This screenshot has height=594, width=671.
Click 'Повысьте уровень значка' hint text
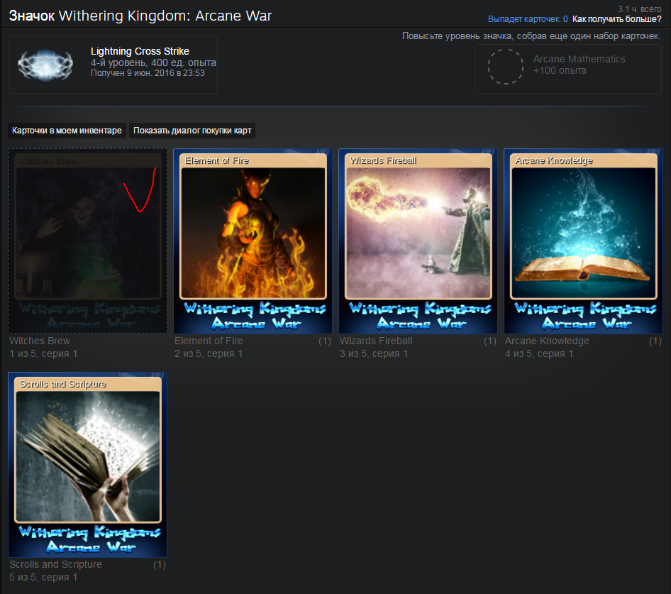coord(531,36)
